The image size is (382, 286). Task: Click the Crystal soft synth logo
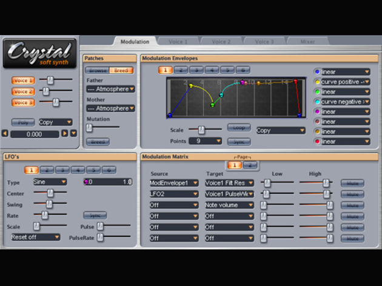(x=39, y=53)
